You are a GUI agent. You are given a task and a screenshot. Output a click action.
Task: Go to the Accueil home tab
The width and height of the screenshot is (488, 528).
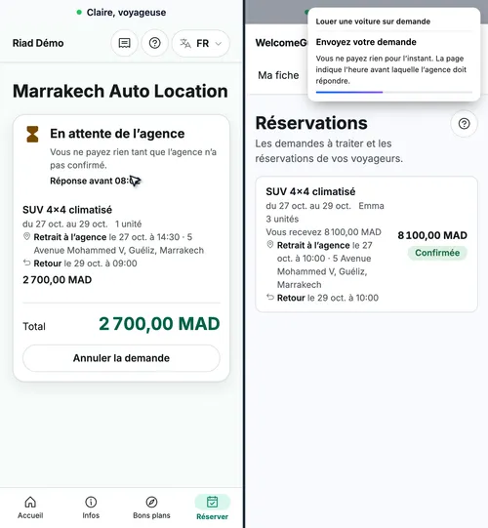30,508
